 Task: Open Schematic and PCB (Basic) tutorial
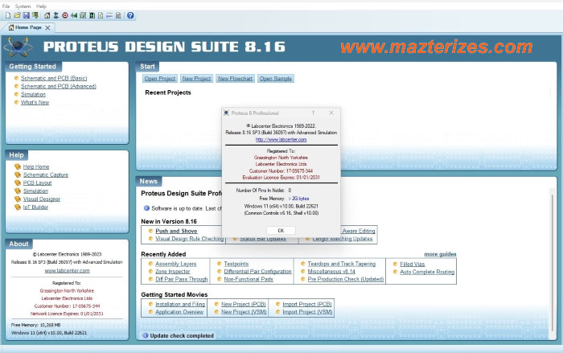[54, 78]
